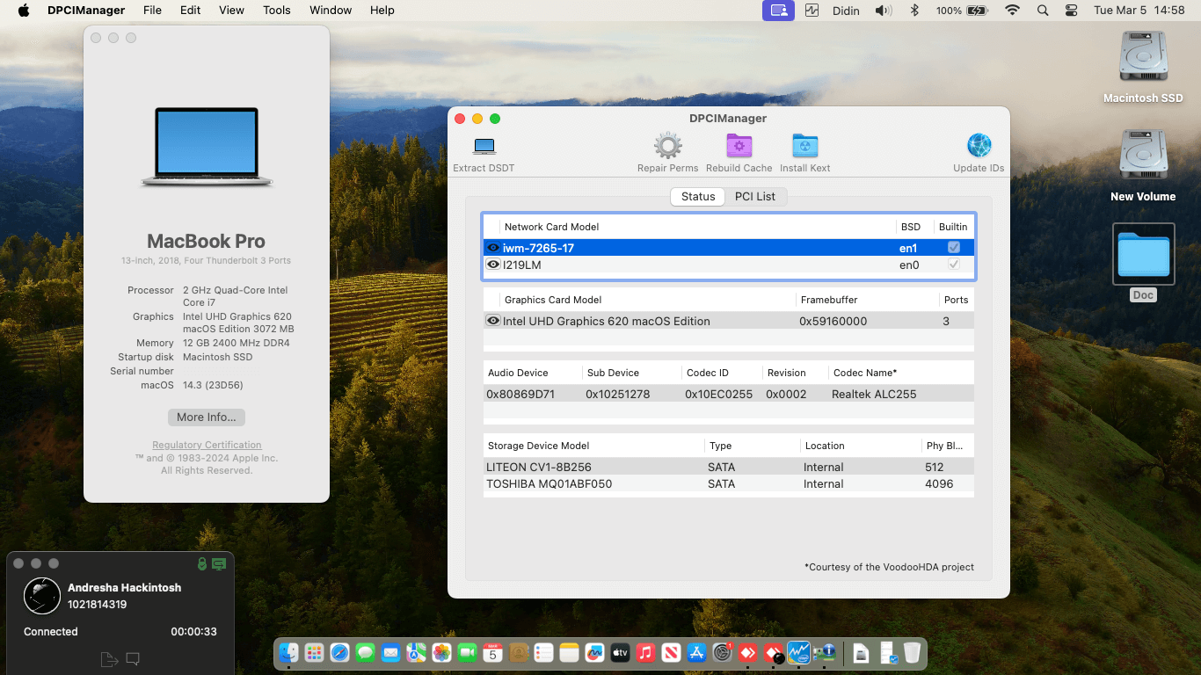Open the Window menu in menu bar
This screenshot has height=675, width=1201.
click(331, 11)
